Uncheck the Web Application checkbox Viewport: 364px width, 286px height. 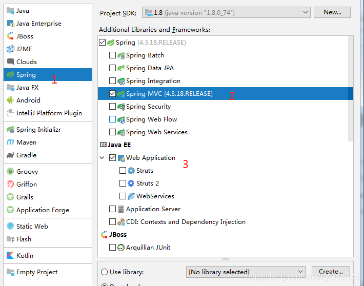112,158
